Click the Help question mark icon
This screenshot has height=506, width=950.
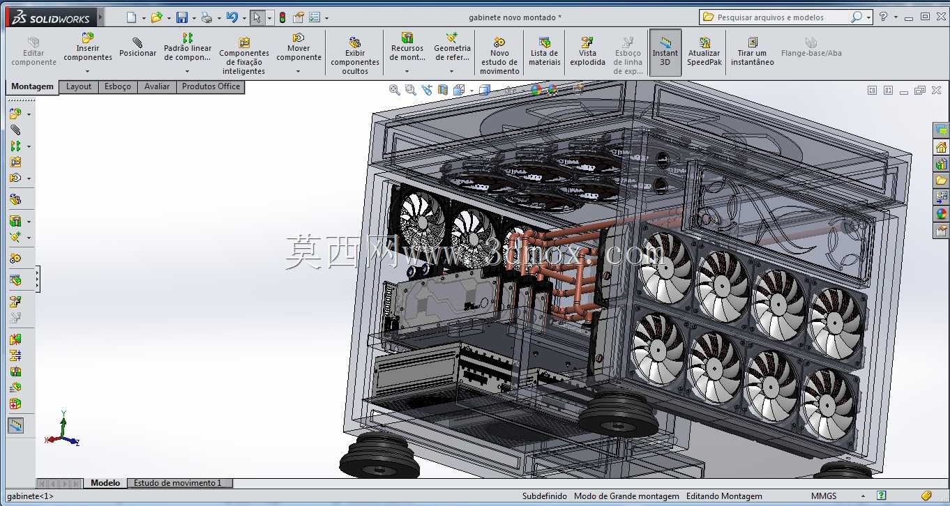[x=884, y=17]
